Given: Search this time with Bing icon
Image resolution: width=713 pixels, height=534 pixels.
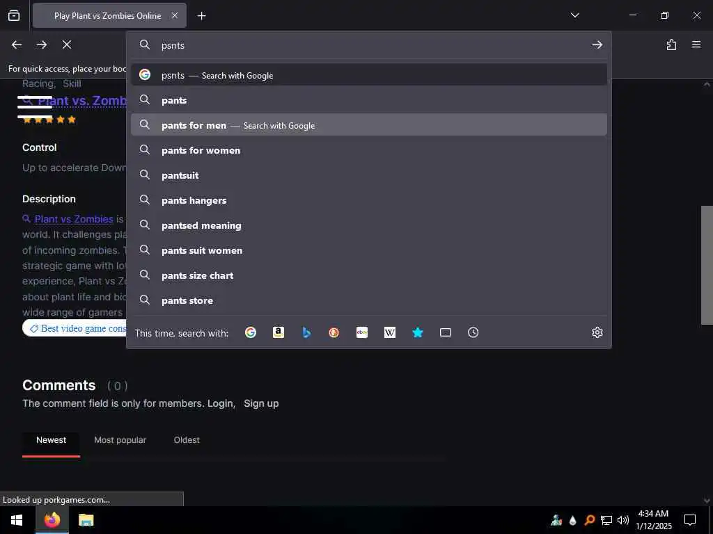Looking at the screenshot, I should 306,332.
